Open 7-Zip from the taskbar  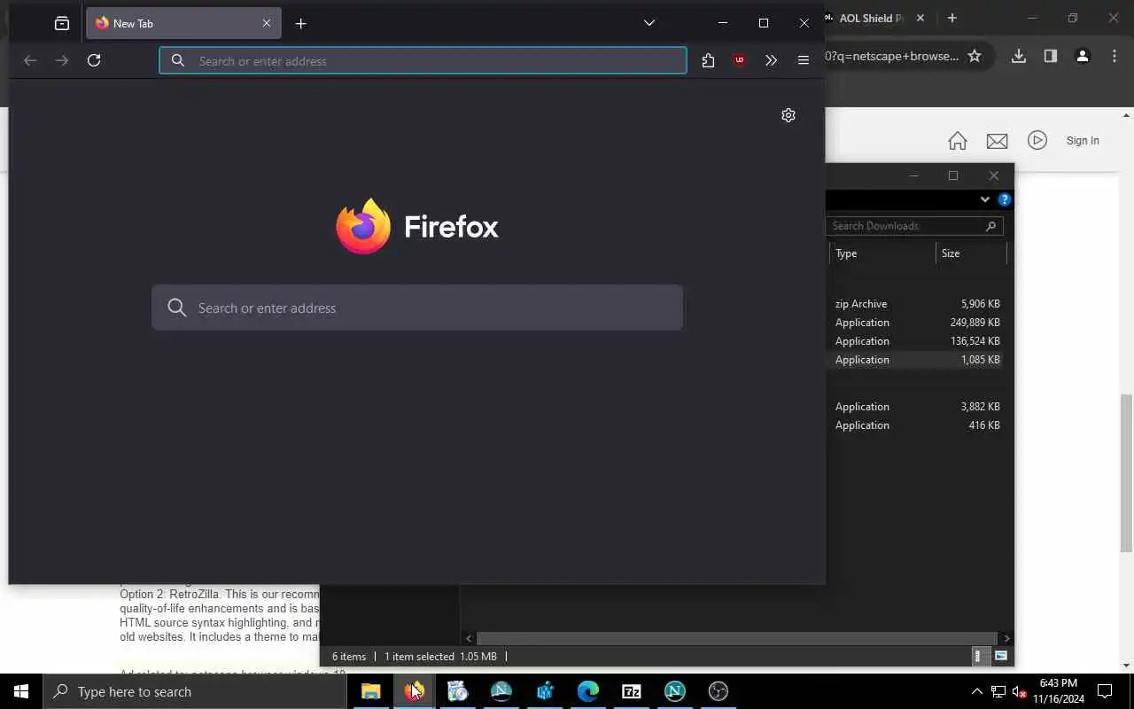[631, 691]
